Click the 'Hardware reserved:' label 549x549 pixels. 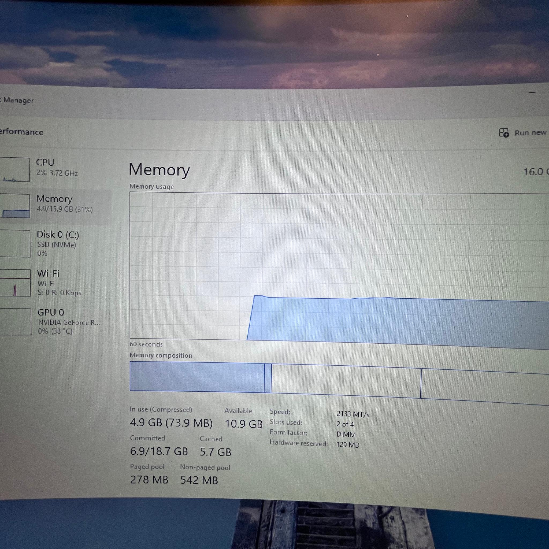click(299, 443)
